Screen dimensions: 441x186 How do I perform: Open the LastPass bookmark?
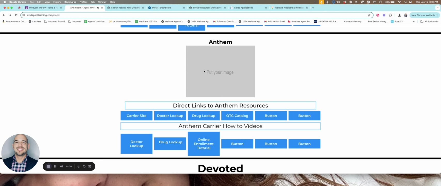[x=35, y=21]
